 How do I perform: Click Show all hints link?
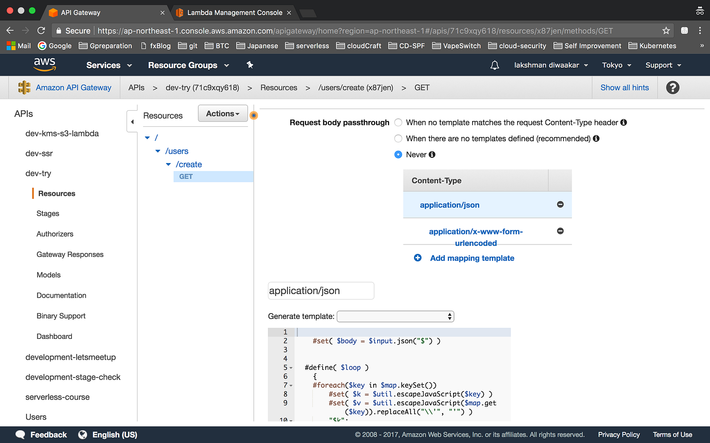click(x=624, y=88)
